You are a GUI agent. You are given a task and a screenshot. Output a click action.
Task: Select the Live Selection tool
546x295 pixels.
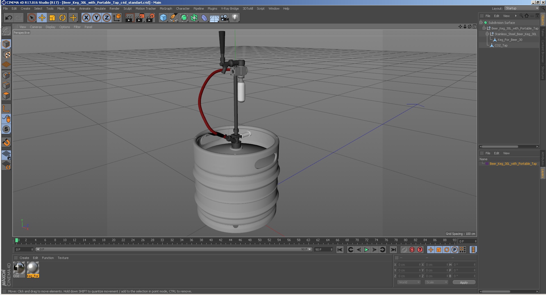[x=32, y=18]
